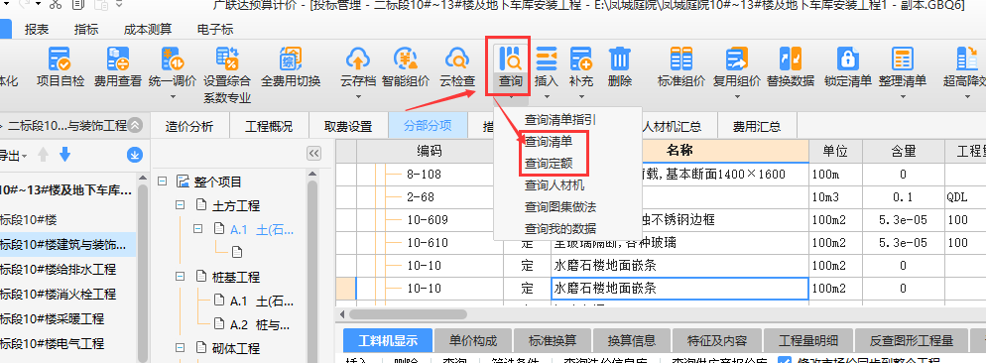Click the blue circular download icon
This screenshot has width=986, height=363.
pos(134,154)
